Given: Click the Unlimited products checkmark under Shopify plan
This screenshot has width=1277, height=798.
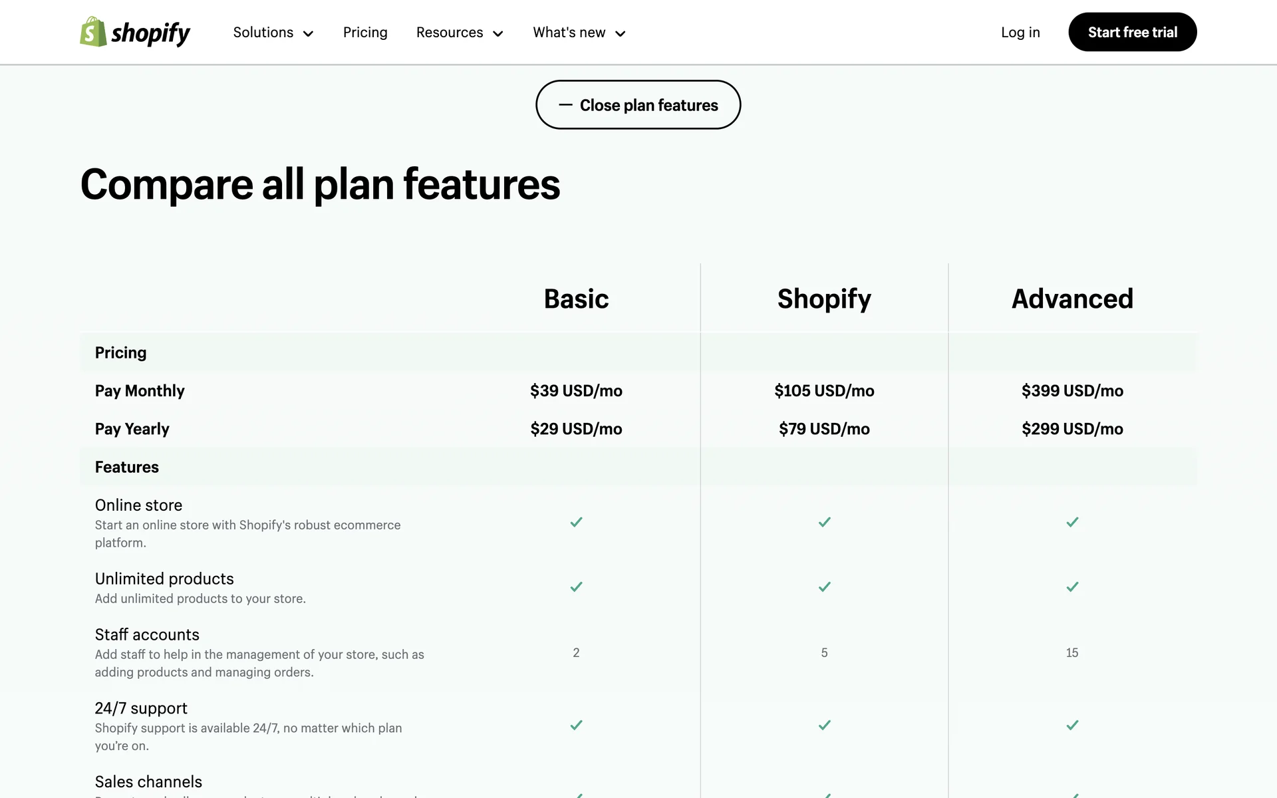Looking at the screenshot, I should coord(824,587).
